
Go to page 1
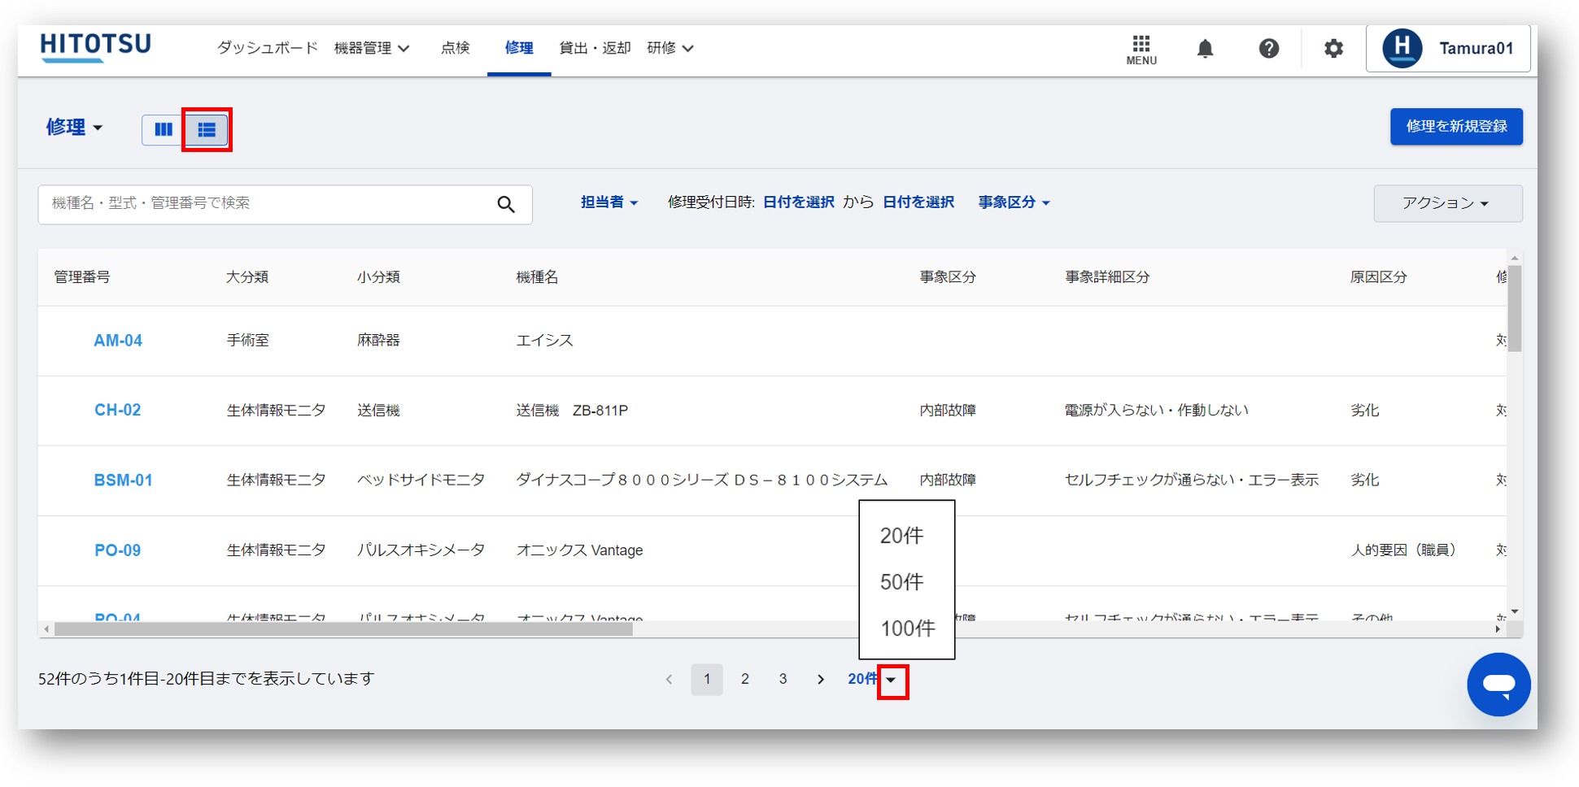(x=707, y=680)
